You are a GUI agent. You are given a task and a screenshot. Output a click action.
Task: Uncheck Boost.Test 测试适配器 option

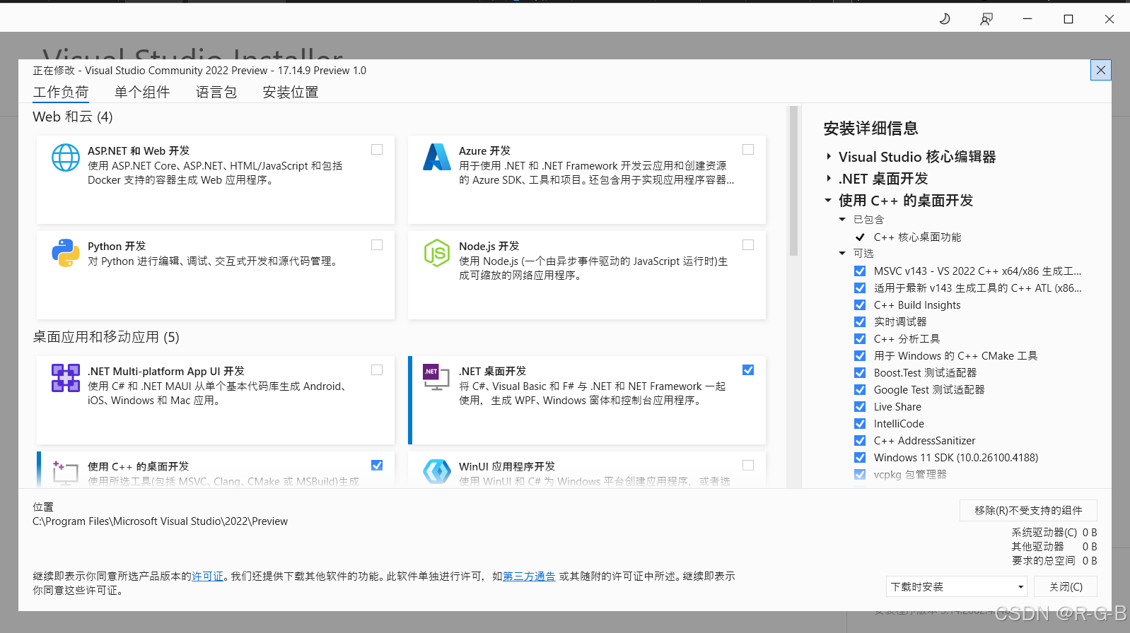pos(860,373)
